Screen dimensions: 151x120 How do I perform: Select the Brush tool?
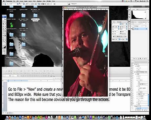[5, 26]
